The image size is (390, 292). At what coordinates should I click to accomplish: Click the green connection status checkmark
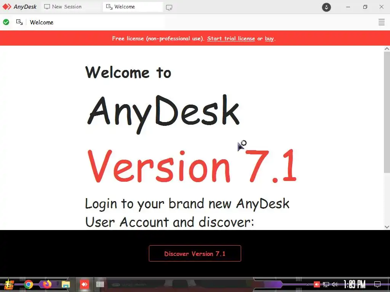tap(6, 22)
